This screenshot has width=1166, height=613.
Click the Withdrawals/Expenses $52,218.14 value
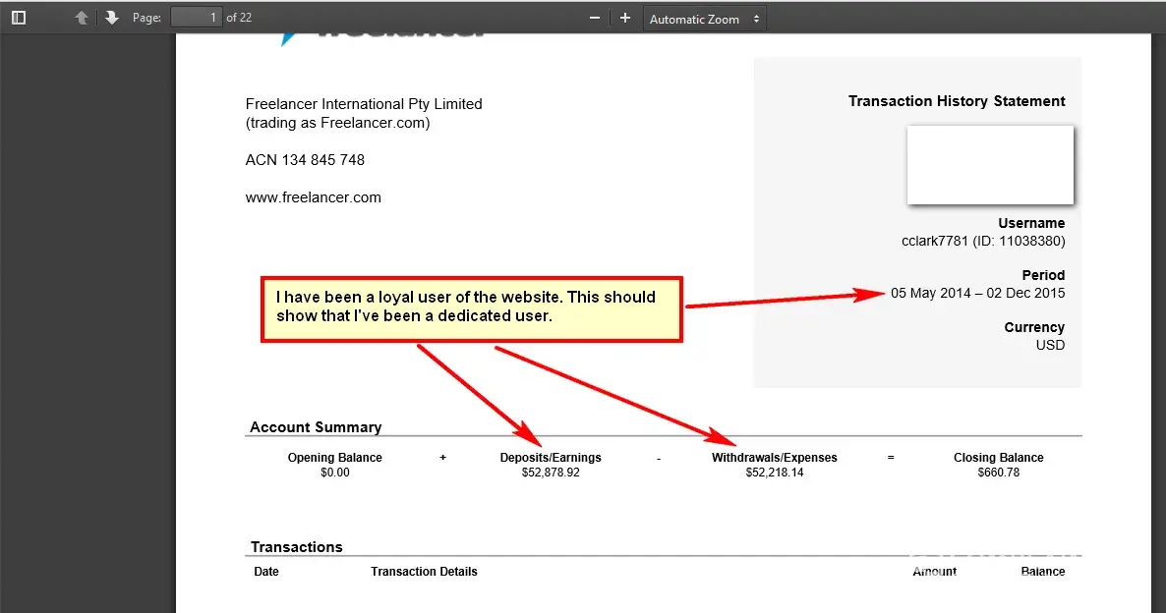(774, 473)
